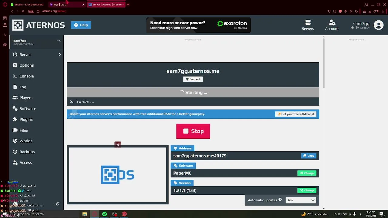This screenshot has width=388, height=218.
Task: Switch to the Server | Aternos tab
Action: 106,5
